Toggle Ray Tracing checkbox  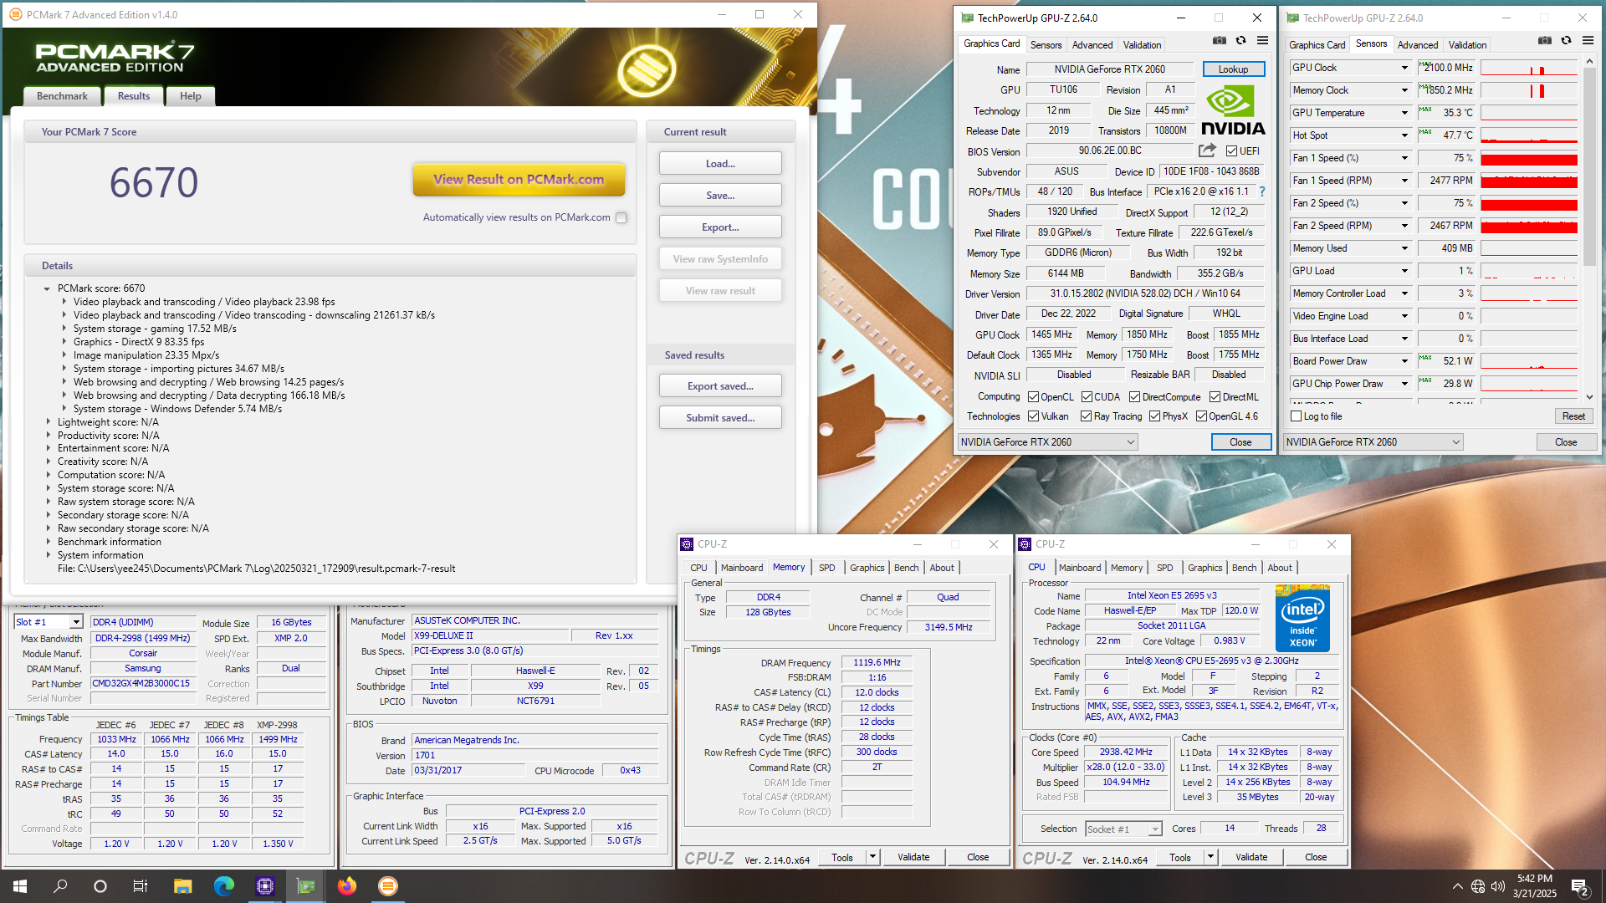tap(1086, 416)
